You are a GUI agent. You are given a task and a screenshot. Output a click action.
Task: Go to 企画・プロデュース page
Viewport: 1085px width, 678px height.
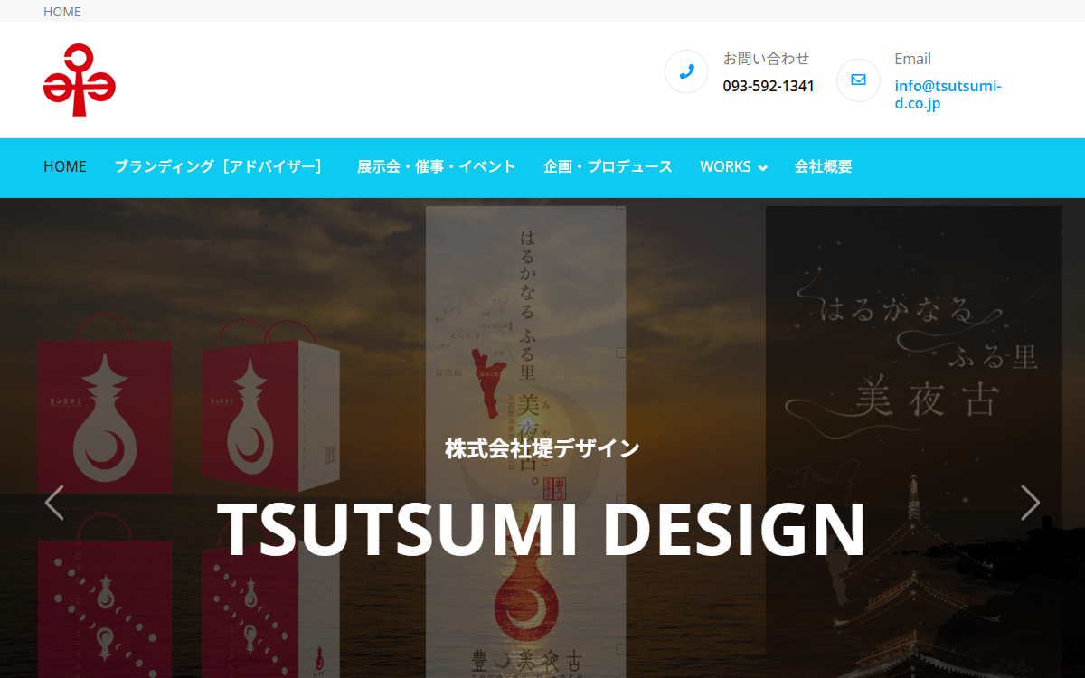coord(608,166)
